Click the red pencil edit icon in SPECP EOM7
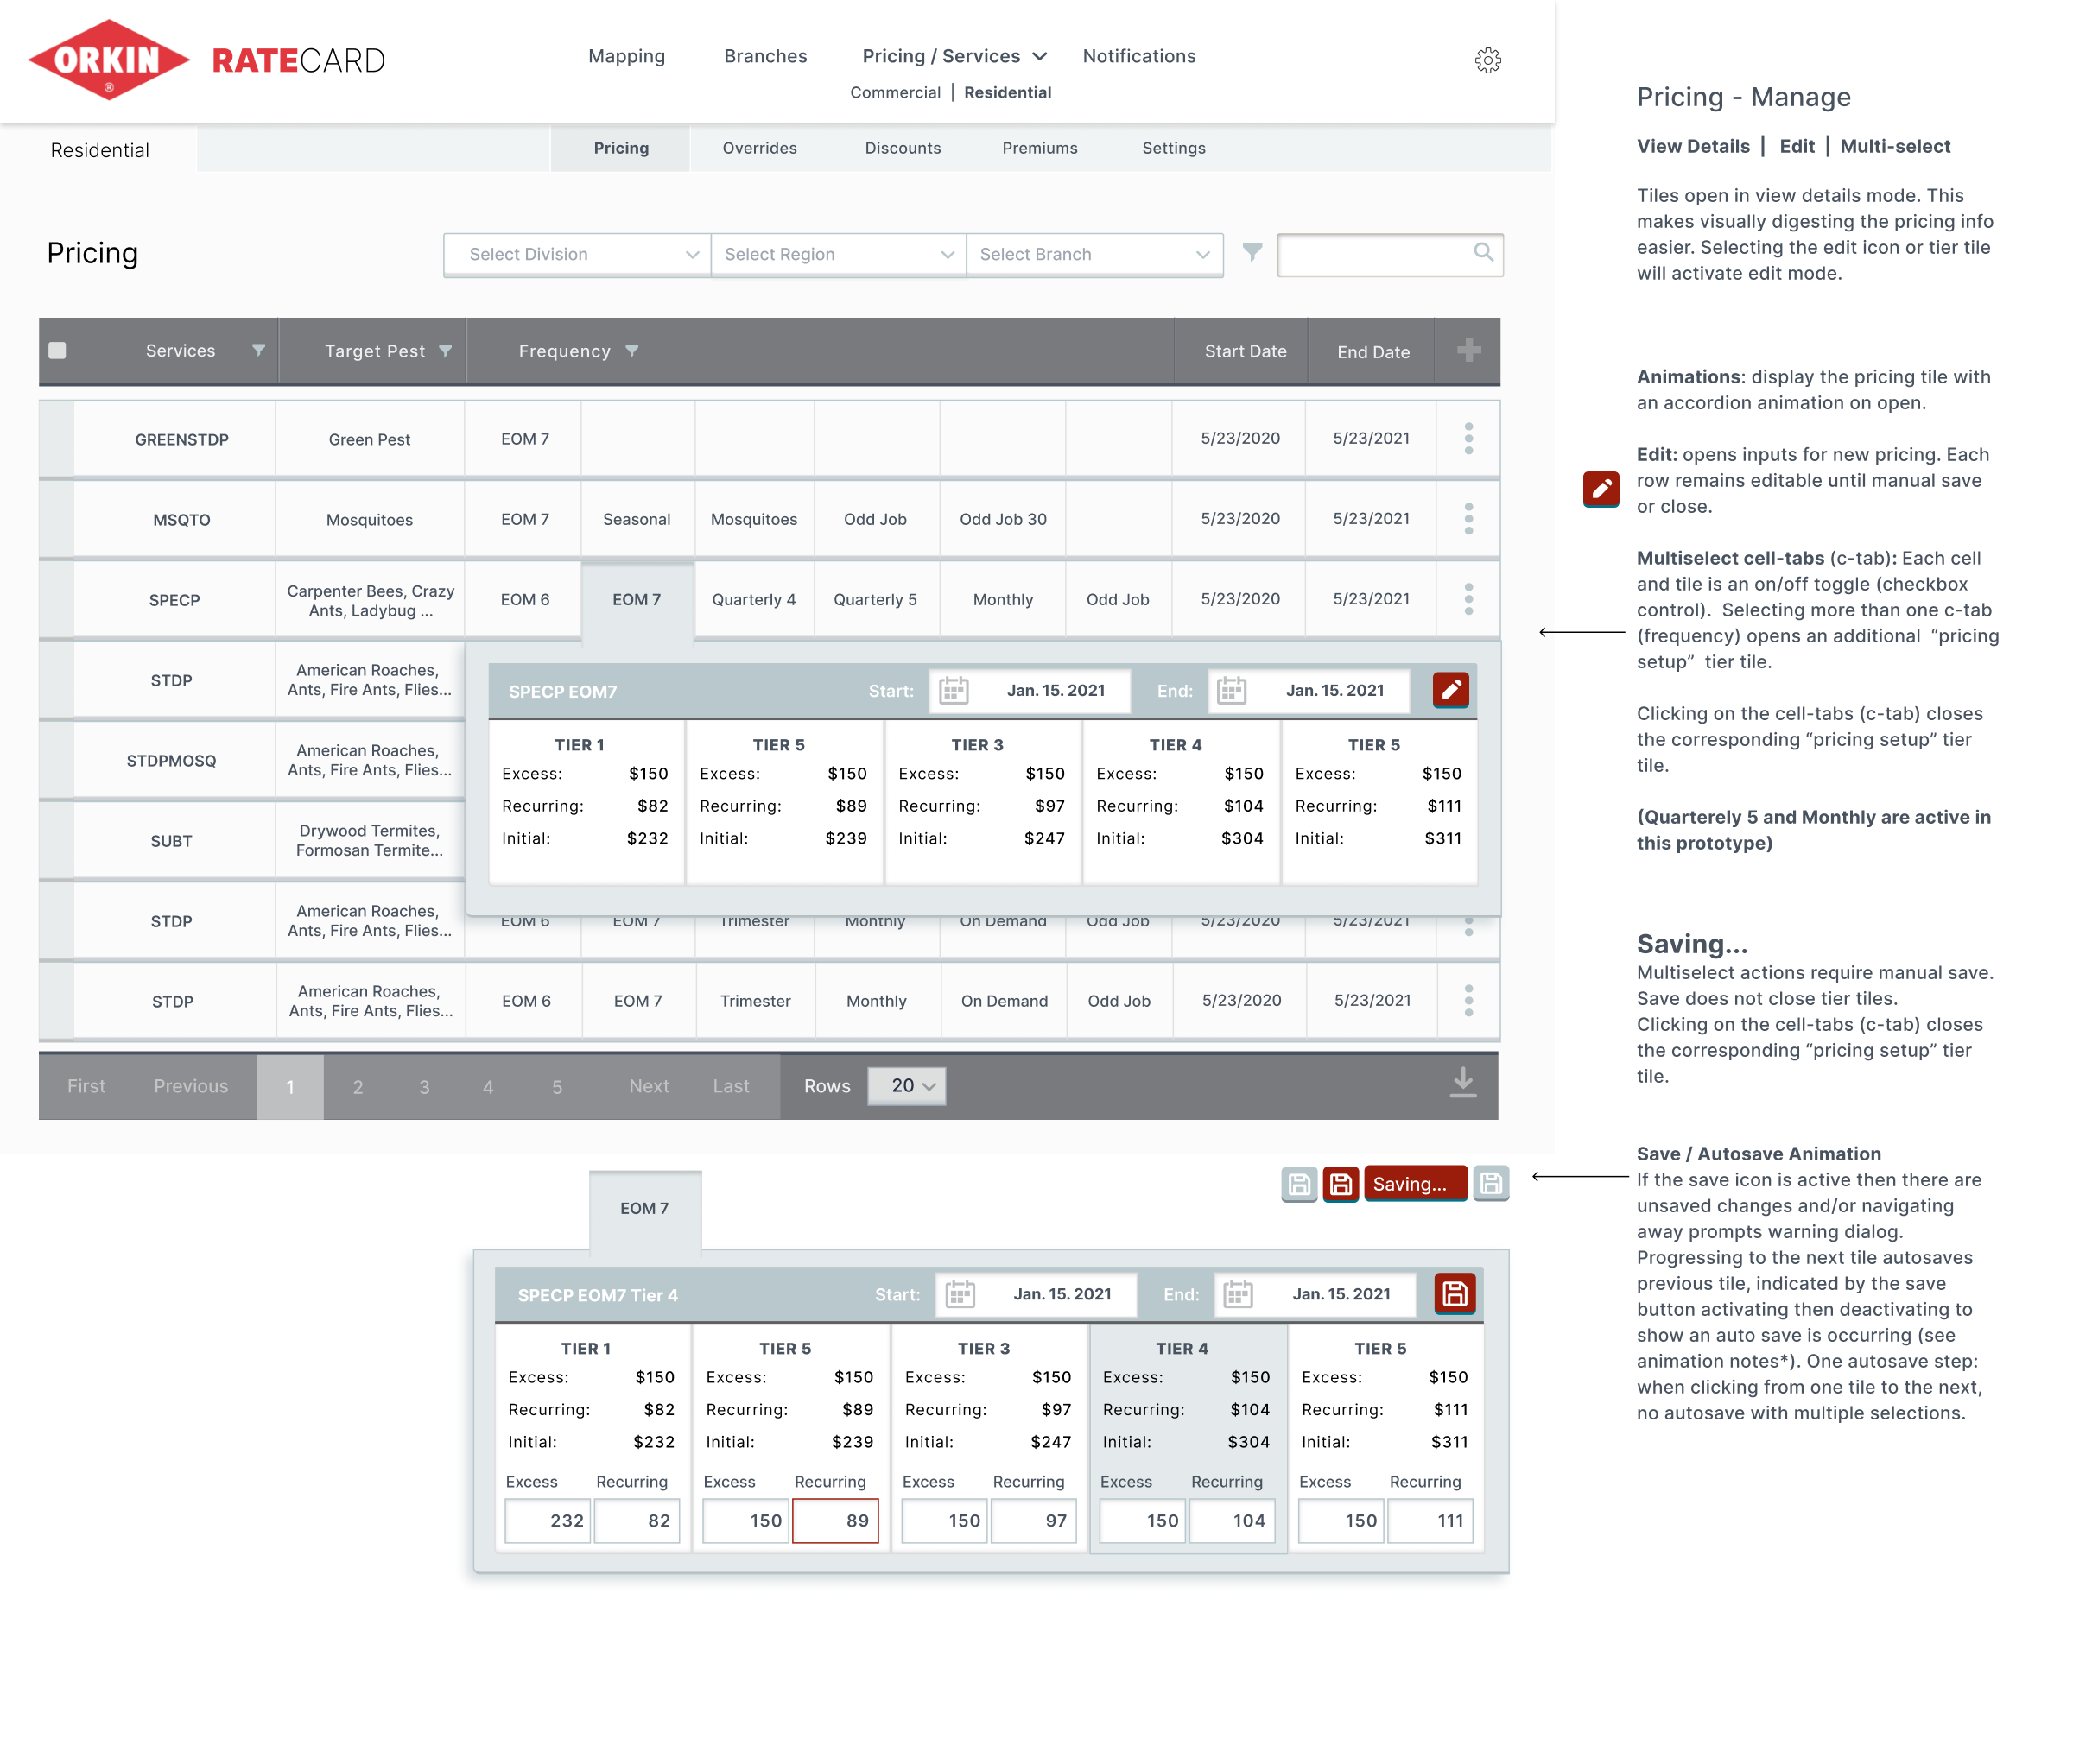Screen dimensions: 2073x1764 [1449, 690]
